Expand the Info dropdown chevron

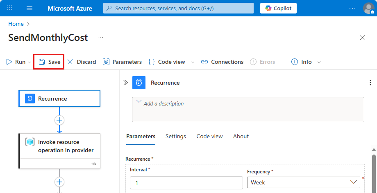click(x=319, y=62)
